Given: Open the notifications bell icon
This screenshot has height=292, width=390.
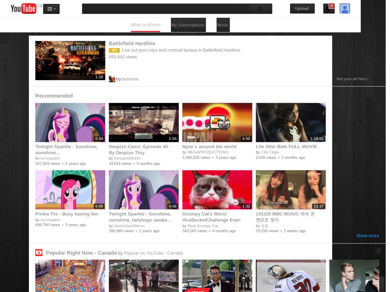Looking at the screenshot, I should point(329,8).
